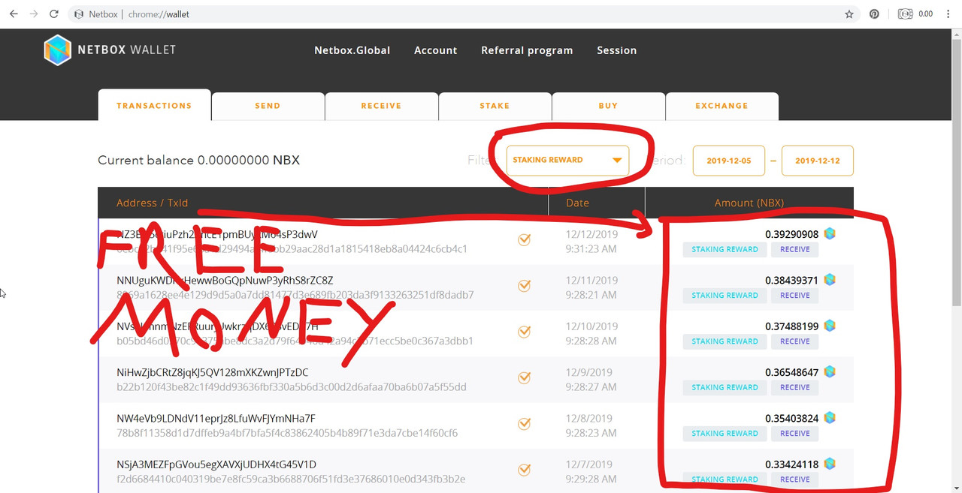Click the NBX coin icon beside 0.39290908
Image resolution: width=962 pixels, height=493 pixels.
830,234
